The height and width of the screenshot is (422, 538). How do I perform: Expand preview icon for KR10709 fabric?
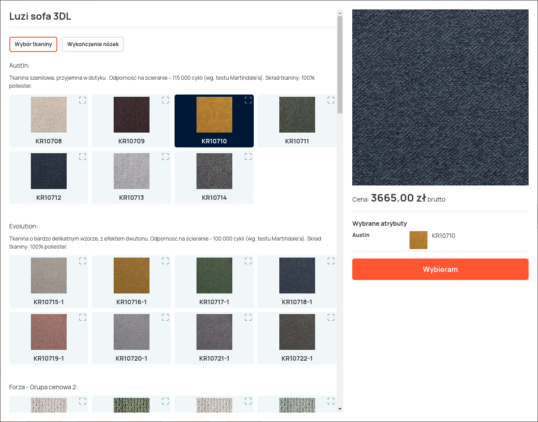[165, 100]
